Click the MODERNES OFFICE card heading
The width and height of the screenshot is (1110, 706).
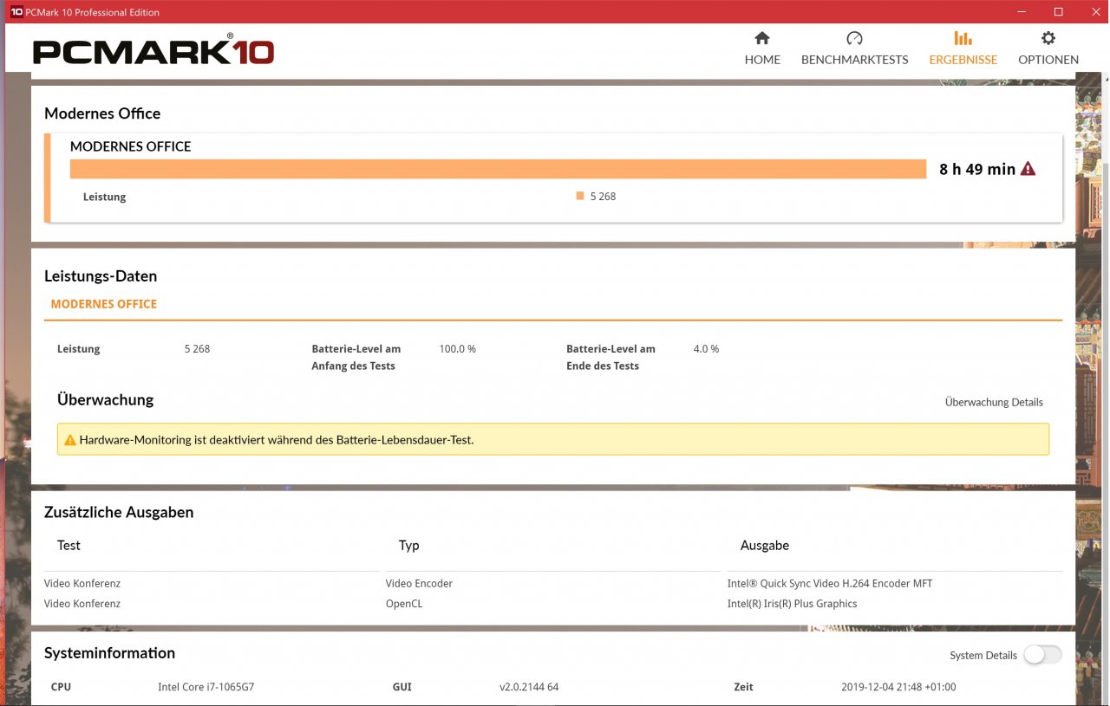click(x=130, y=146)
